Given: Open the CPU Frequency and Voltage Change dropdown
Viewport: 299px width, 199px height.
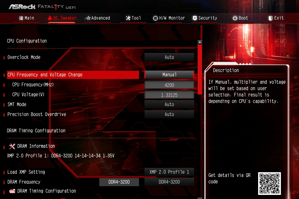Looking at the screenshot, I should click(x=169, y=75).
